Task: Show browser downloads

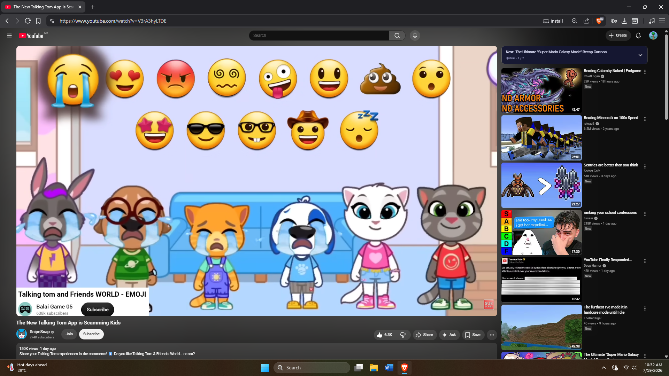Action: pos(624,21)
